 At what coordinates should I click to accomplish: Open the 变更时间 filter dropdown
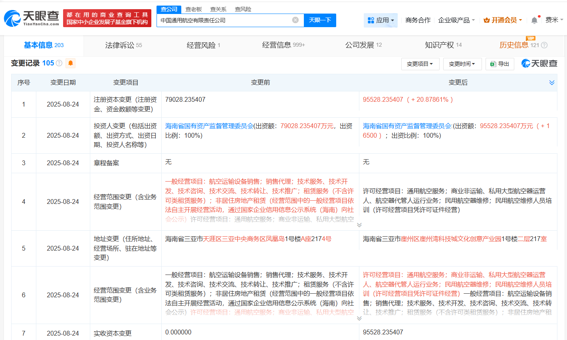click(x=462, y=64)
